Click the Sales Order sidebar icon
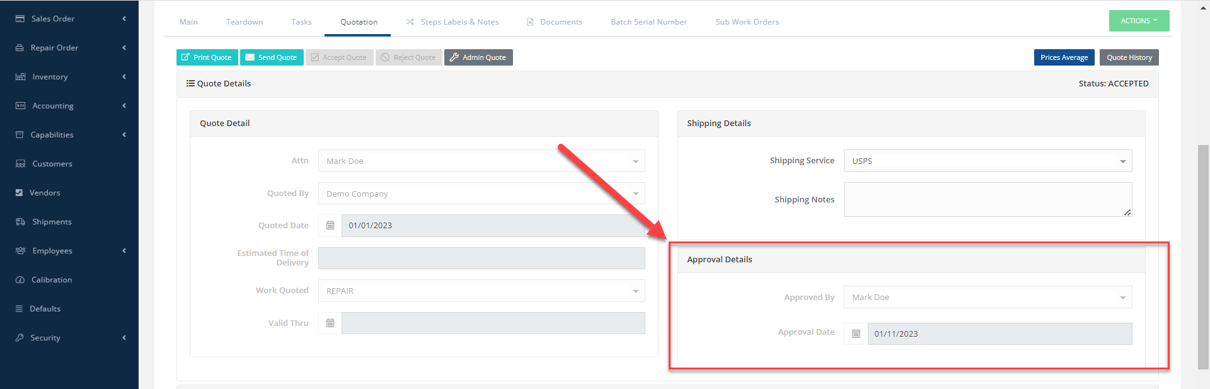The image size is (1210, 389). pos(20,19)
